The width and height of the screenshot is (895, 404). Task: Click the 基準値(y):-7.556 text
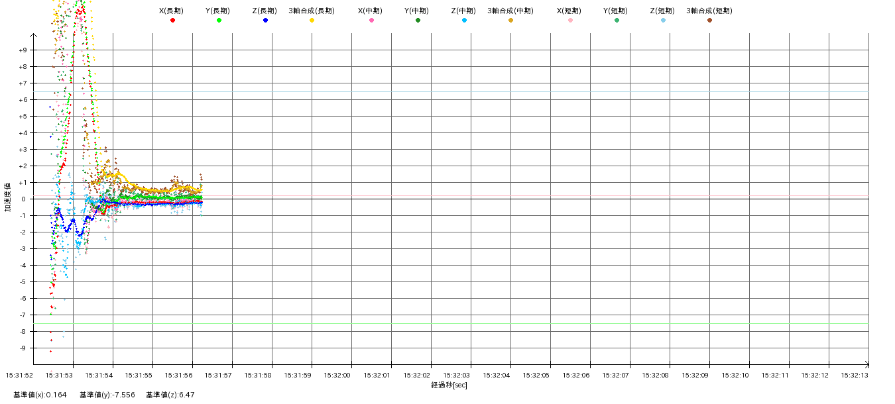click(x=107, y=395)
